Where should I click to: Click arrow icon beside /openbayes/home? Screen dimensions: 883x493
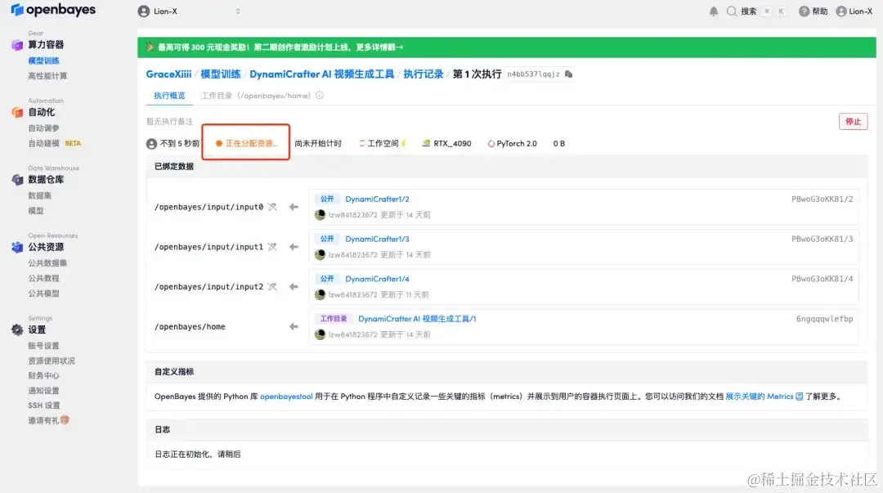pos(294,327)
